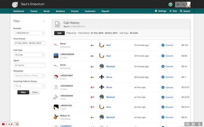
Task: Open agent Marshall's link for William O. call
Action: click(x=111, y=117)
